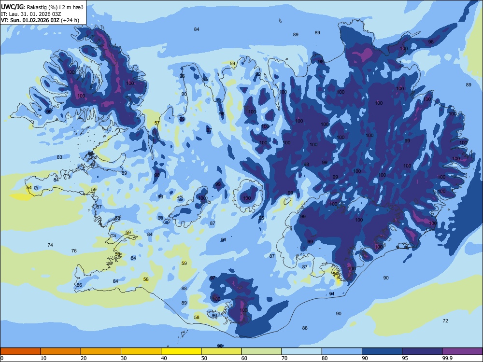Click the orange 10–20 legend swatch
Image resolution: width=483 pixels, height=362 pixels.
pos(61,351)
